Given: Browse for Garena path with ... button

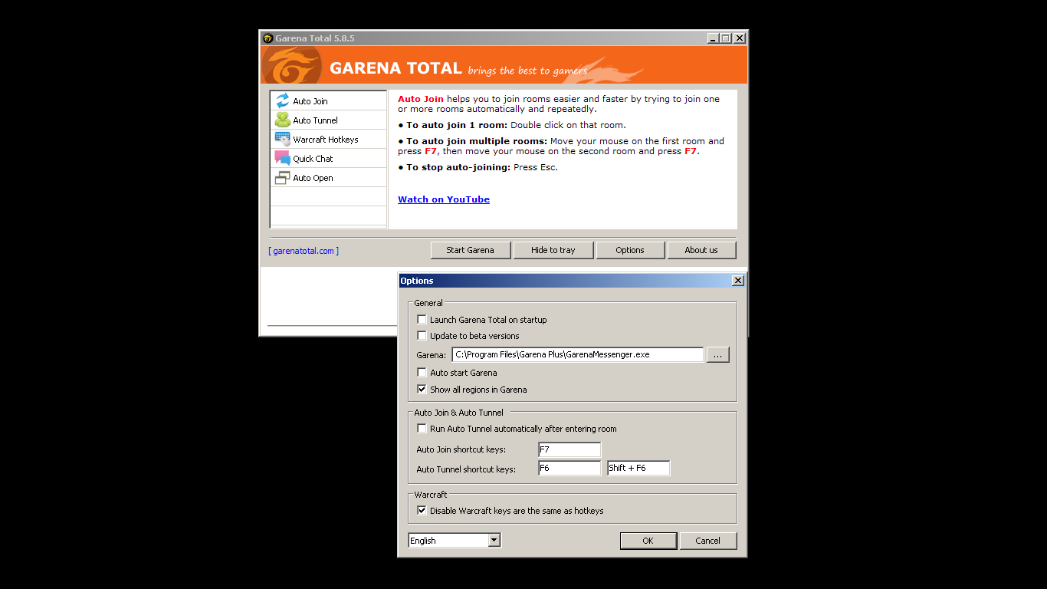Looking at the screenshot, I should point(717,355).
